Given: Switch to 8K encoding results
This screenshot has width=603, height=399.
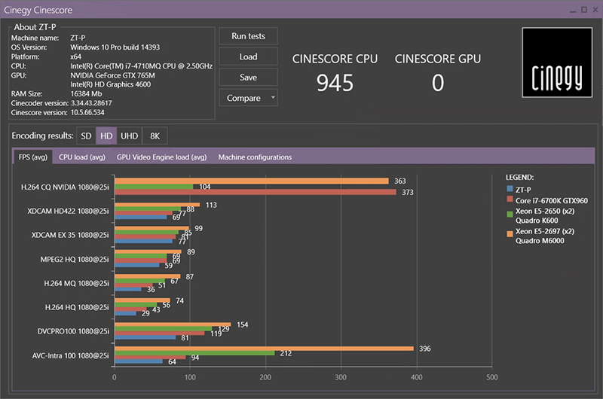Looking at the screenshot, I should 155,136.
